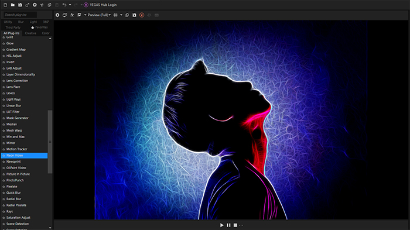Select the All Plug-ins tab
Image resolution: width=410 pixels, height=230 pixels.
12,33
